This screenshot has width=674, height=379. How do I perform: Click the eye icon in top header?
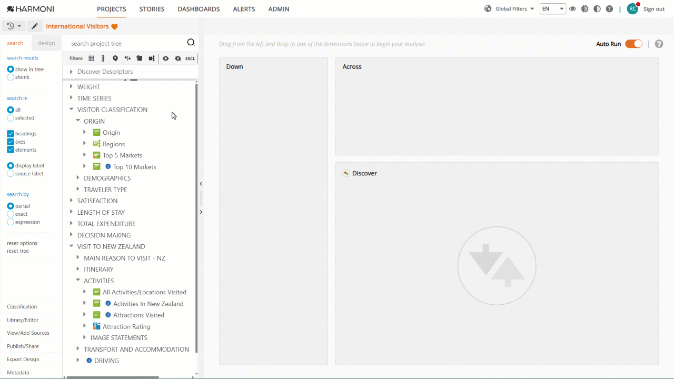pos(572,9)
